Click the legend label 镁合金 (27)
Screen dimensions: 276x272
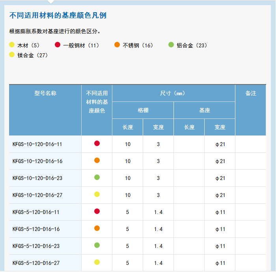pos(33,55)
